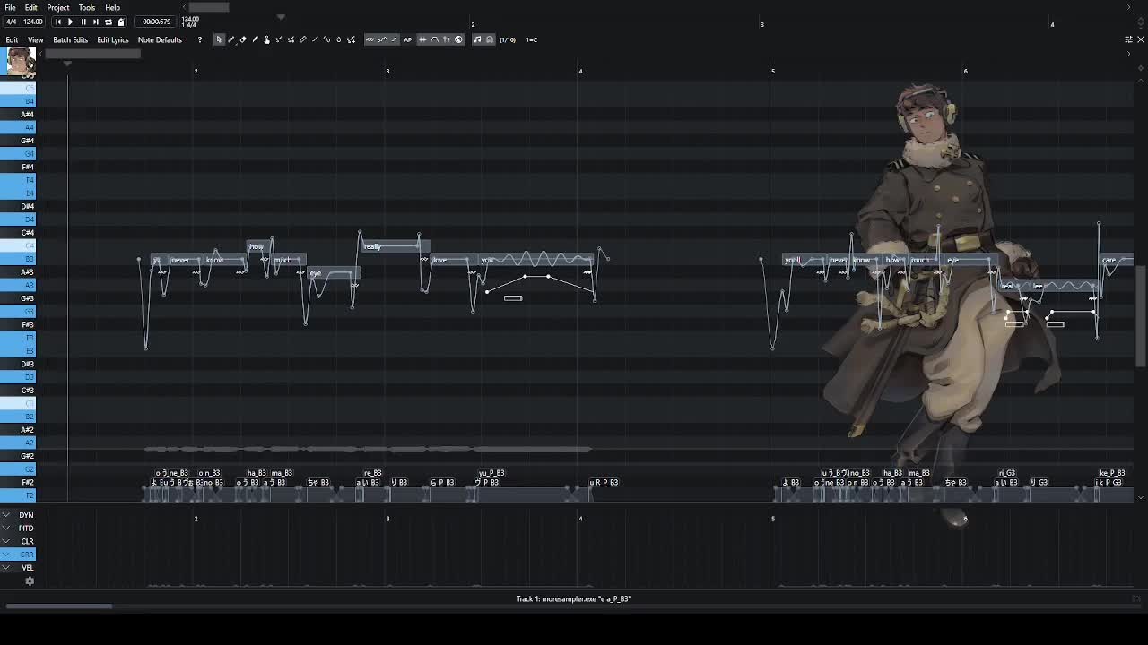
Task: Open the piano roll View menu
Action: click(35, 39)
